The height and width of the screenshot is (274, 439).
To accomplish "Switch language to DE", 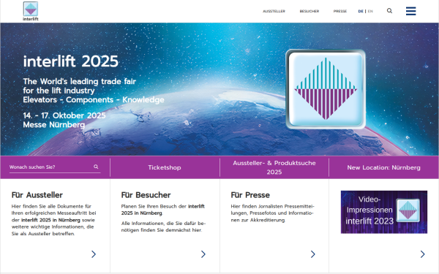I will (361, 11).
